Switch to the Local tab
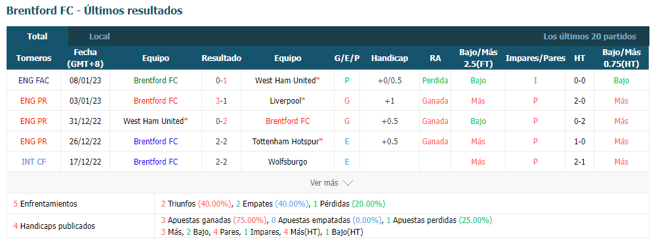Viewport: 656px width, 244px height. (x=100, y=37)
